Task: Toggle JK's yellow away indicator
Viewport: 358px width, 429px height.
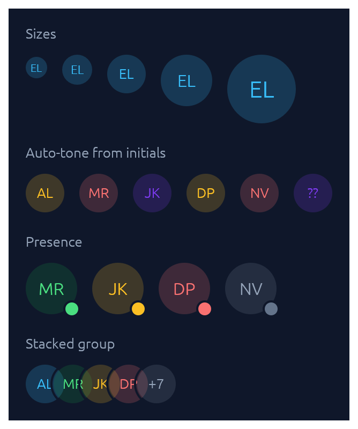Action: pyautogui.click(x=138, y=309)
